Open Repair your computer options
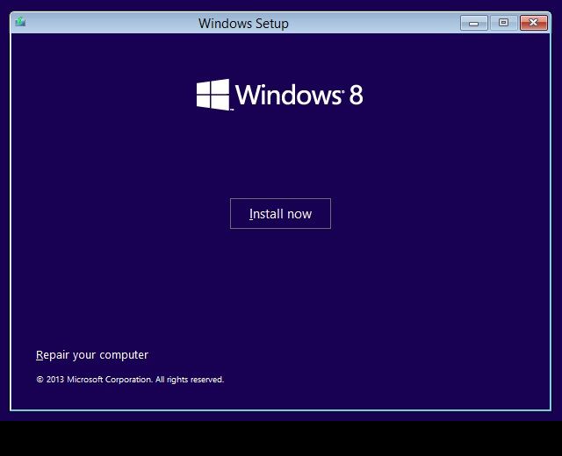The width and height of the screenshot is (562, 456). [x=92, y=354]
